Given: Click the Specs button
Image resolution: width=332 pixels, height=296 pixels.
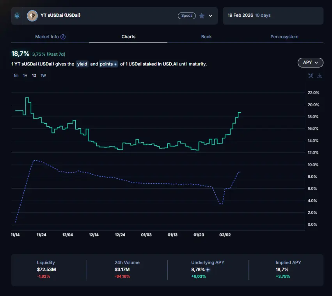Looking at the screenshot, I should coord(187,16).
